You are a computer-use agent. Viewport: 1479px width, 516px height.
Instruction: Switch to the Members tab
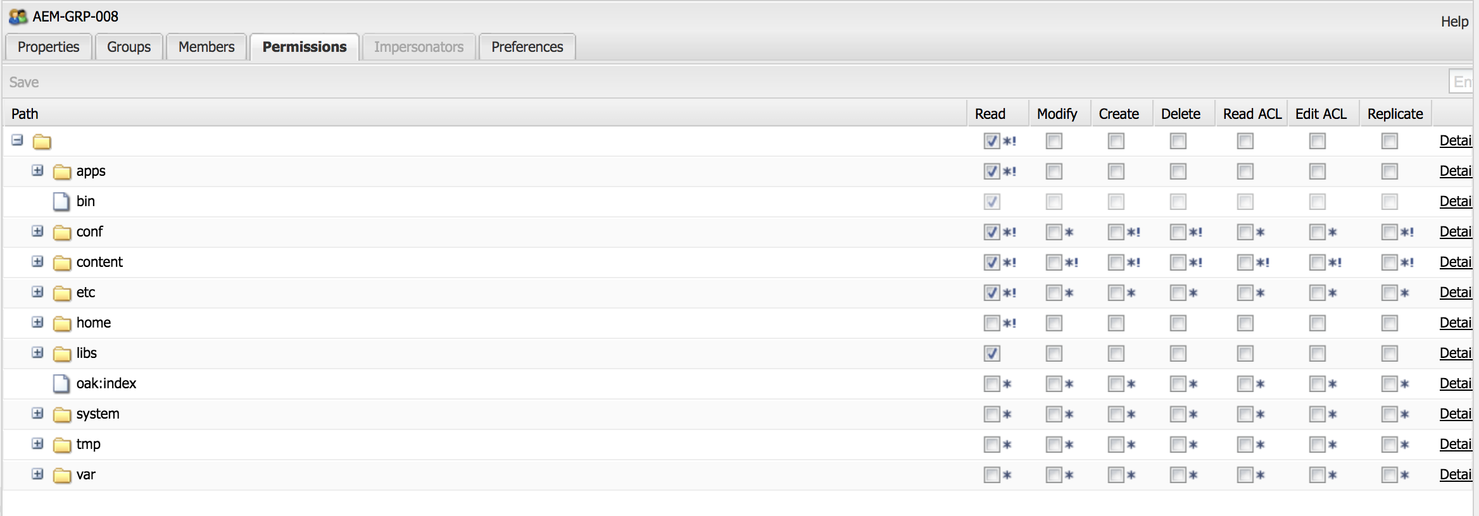[206, 47]
